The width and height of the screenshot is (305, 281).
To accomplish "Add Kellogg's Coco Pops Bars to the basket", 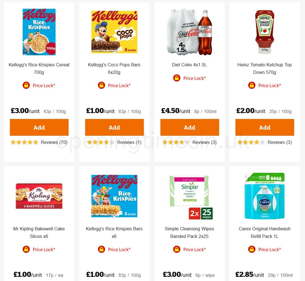I will pos(114,127).
